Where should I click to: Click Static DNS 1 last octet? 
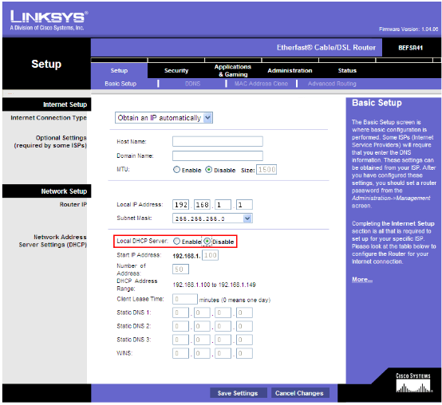point(244,313)
